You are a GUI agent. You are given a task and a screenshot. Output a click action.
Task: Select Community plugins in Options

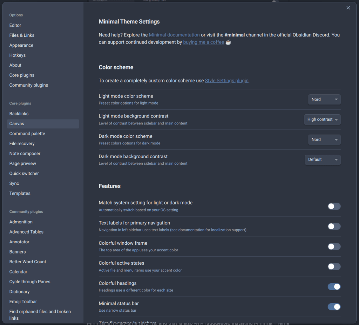pyautogui.click(x=29, y=85)
